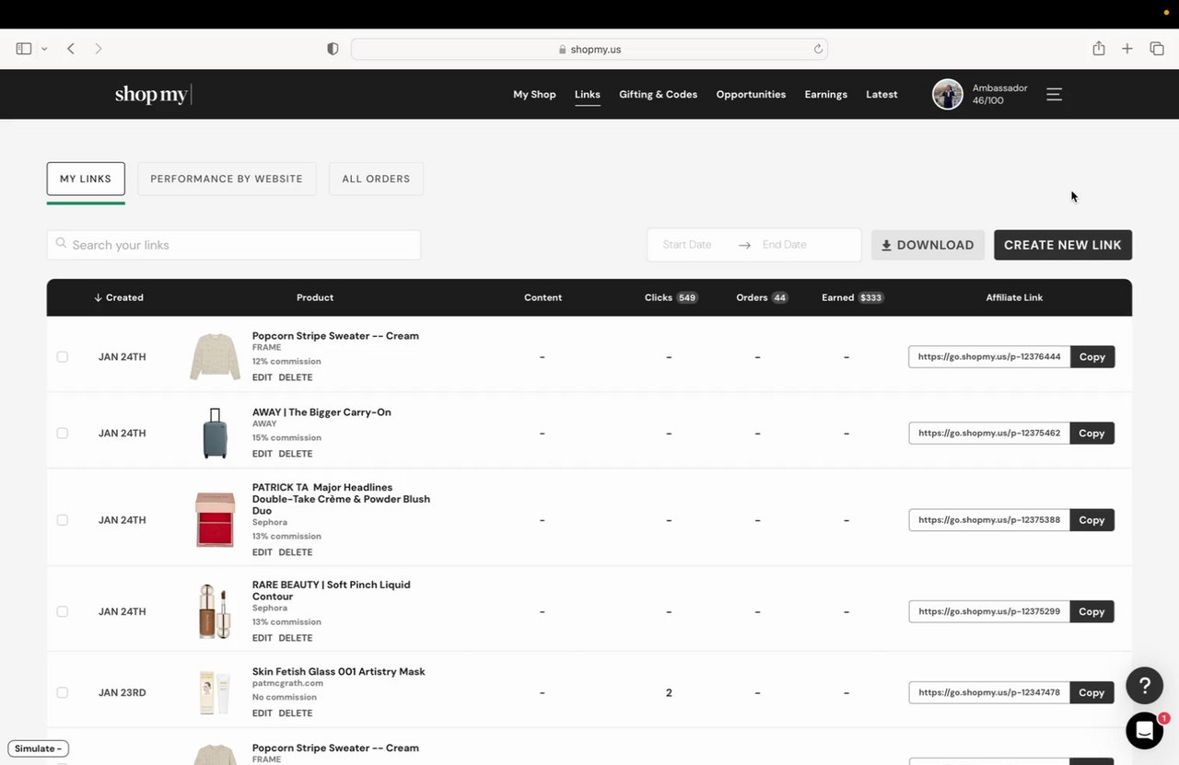The image size is (1179, 765).
Task: Delete the RARE BEAUTY contour link
Action: point(296,638)
